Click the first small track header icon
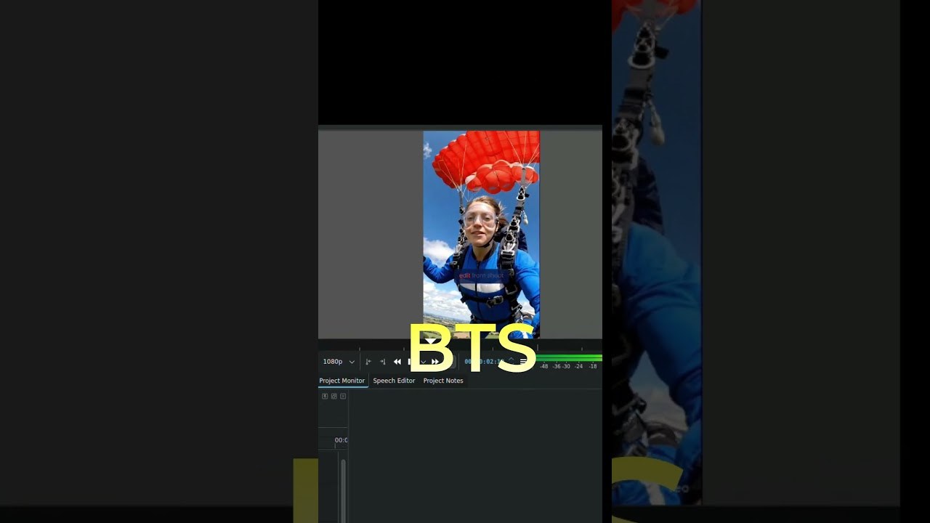930x523 pixels. (325, 396)
